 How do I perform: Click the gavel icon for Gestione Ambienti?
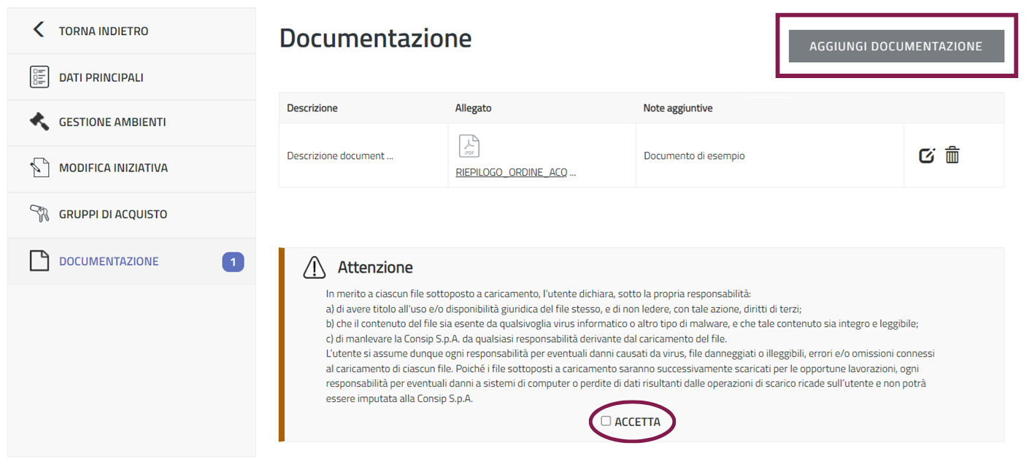39,122
